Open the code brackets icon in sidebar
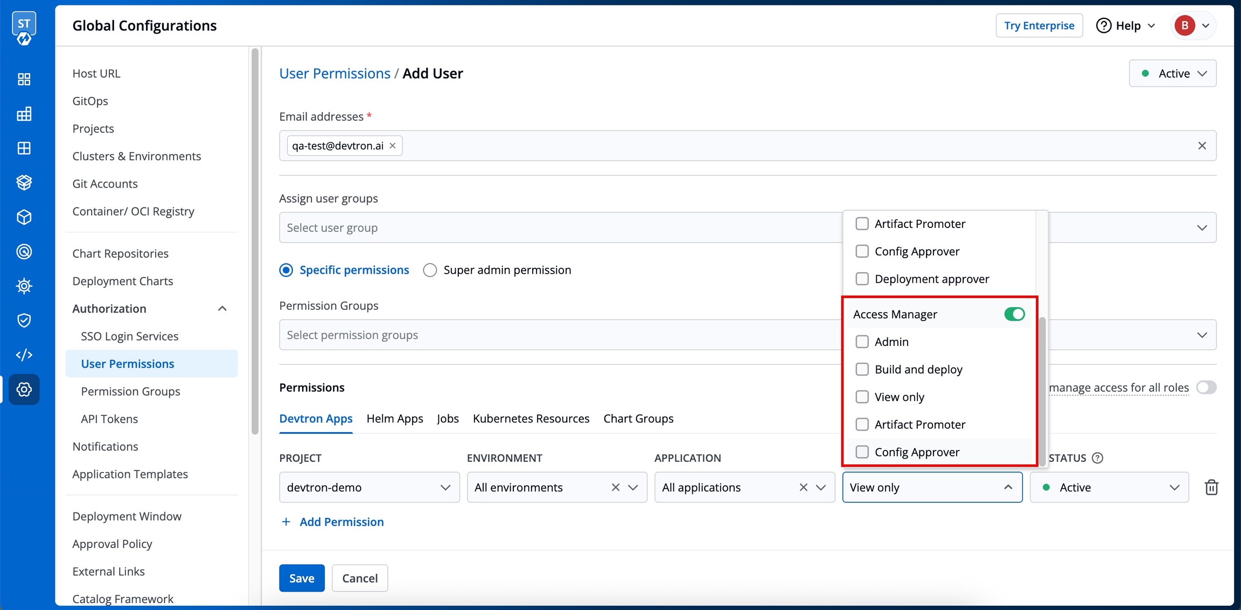 tap(24, 355)
